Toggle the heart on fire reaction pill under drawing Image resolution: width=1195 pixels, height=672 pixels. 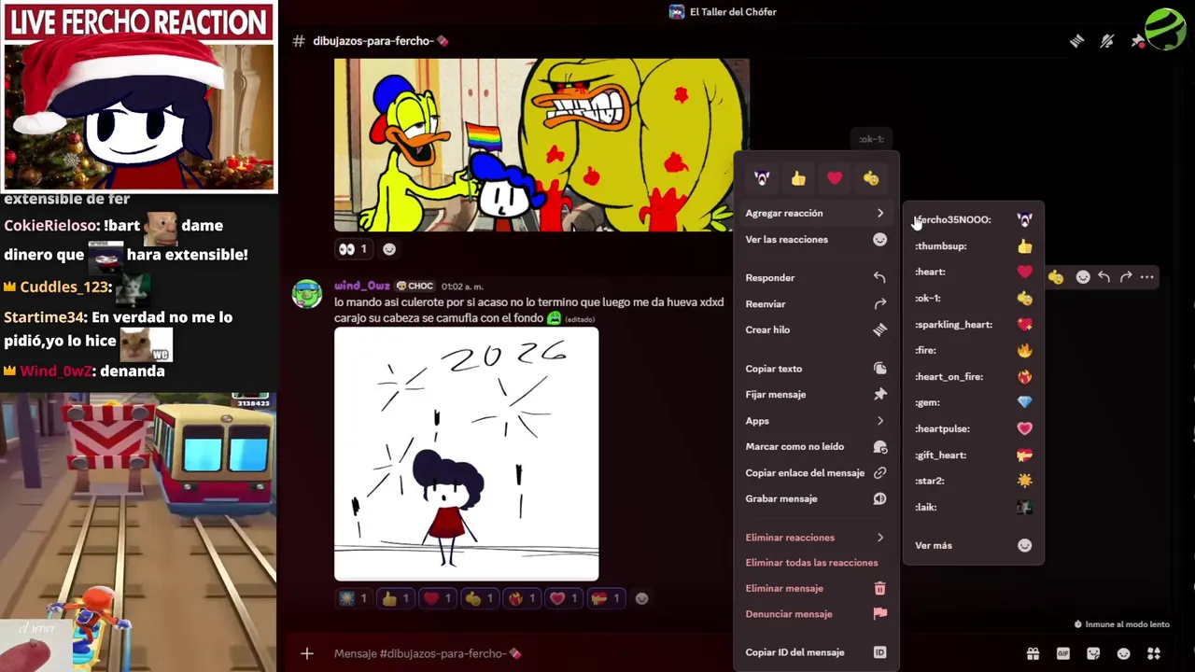click(x=522, y=598)
